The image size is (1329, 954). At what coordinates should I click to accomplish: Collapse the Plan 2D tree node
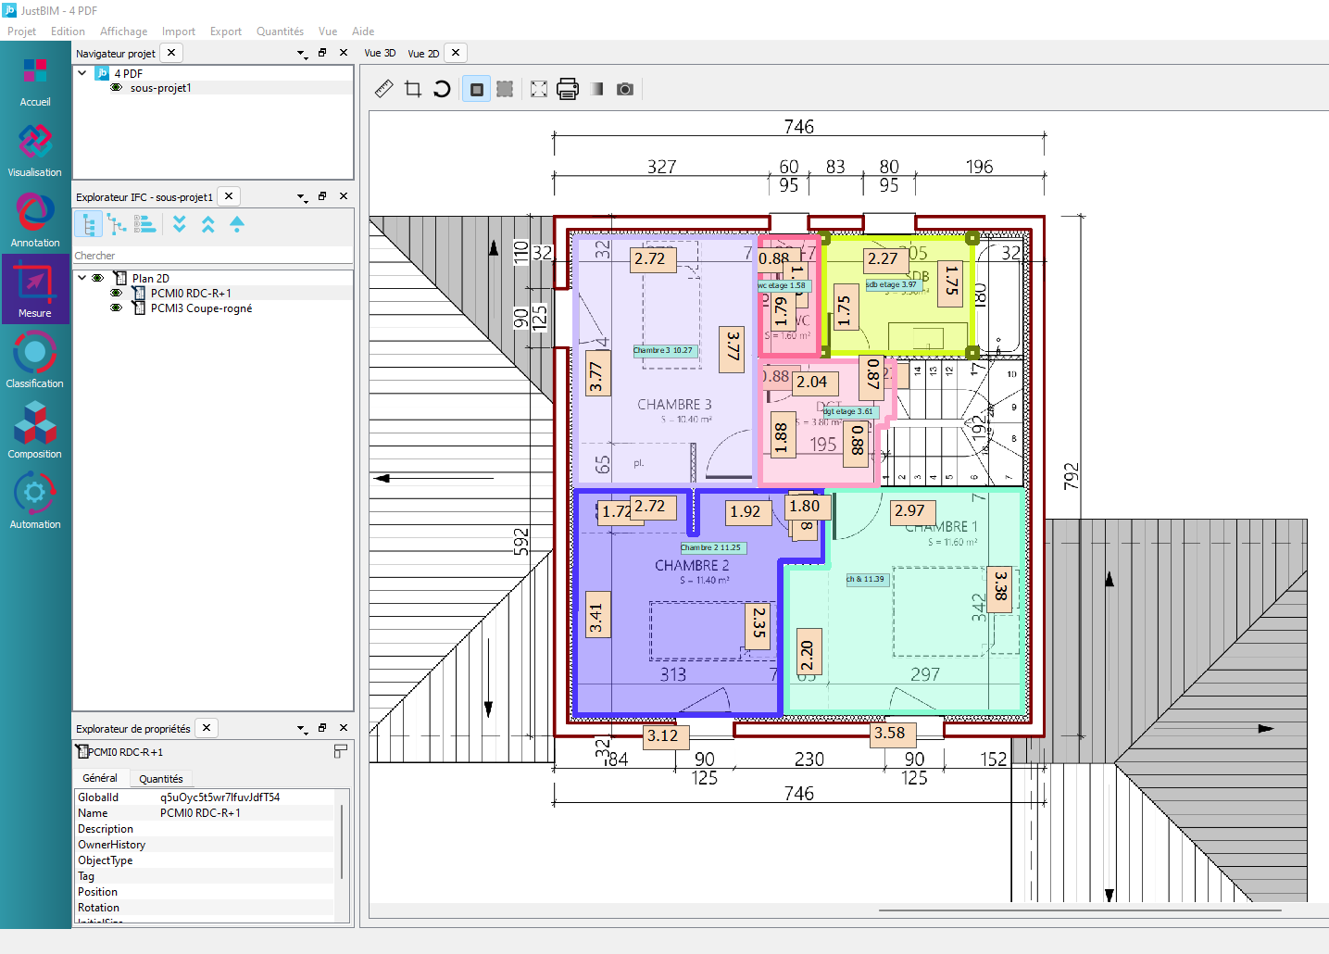(x=82, y=278)
